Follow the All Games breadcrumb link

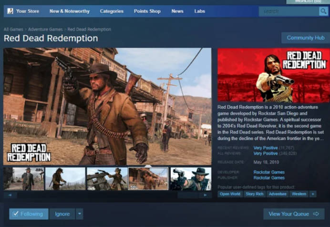13,29
